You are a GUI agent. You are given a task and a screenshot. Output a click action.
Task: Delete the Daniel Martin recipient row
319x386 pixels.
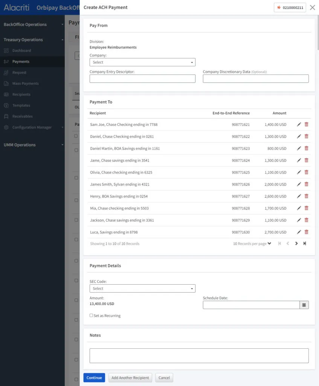pyautogui.click(x=306, y=148)
